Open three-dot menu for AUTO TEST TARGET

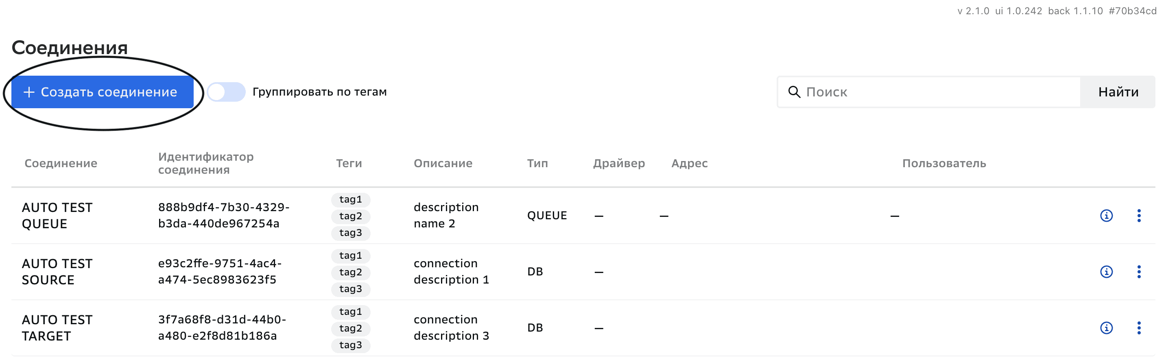tap(1138, 327)
